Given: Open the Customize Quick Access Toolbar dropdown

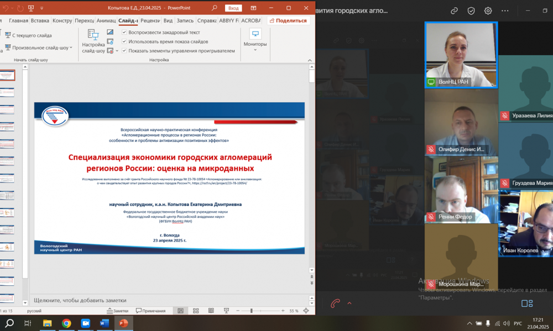Looking at the screenshot, I should coord(41,8).
